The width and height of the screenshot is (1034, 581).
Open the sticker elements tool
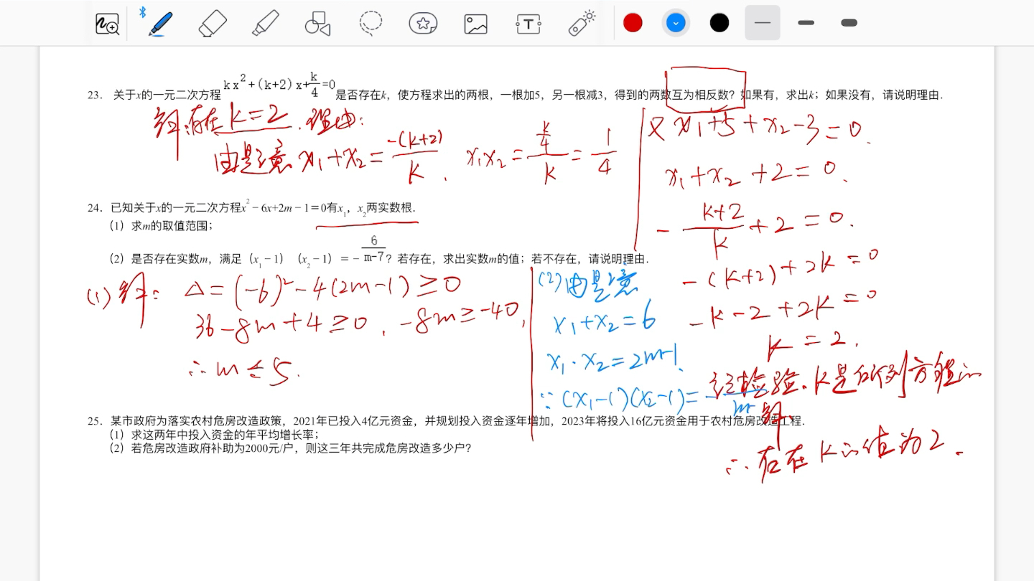pyautogui.click(x=424, y=24)
